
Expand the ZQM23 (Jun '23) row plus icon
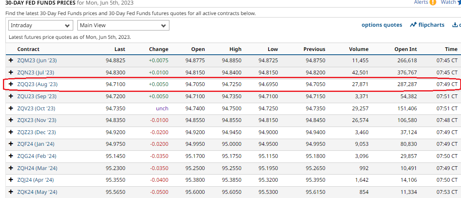(x=11, y=61)
